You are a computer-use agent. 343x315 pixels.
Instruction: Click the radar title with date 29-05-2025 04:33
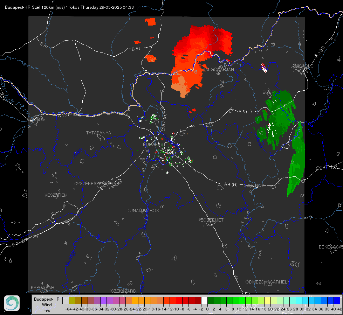coord(69,7)
